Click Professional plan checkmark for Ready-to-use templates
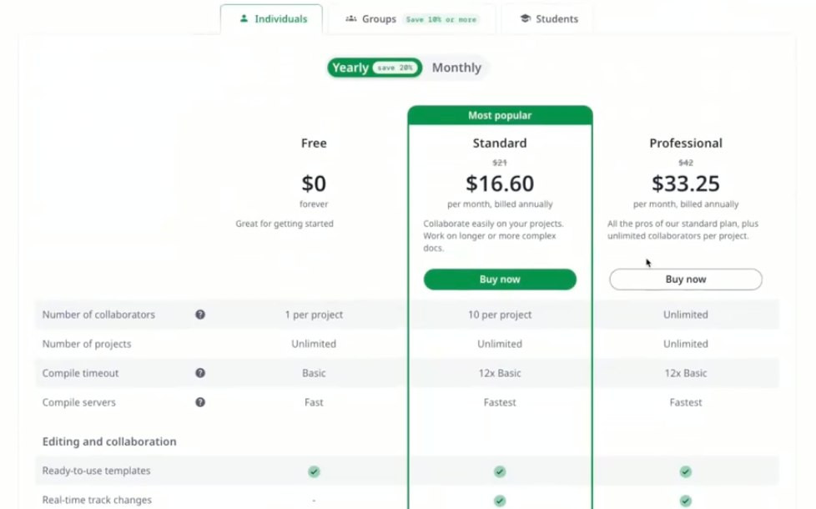816x509 pixels. click(685, 471)
